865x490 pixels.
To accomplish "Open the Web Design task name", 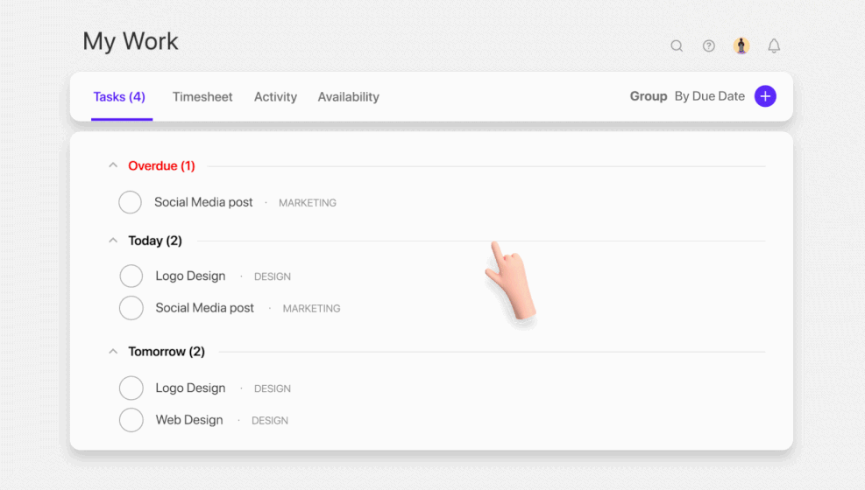I will (189, 420).
